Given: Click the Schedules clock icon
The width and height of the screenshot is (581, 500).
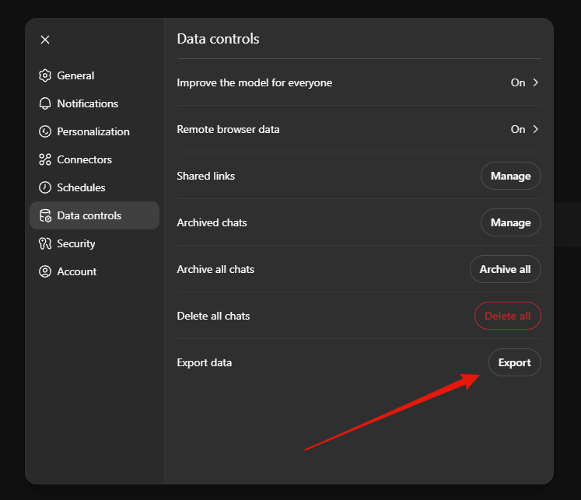Looking at the screenshot, I should (x=44, y=187).
